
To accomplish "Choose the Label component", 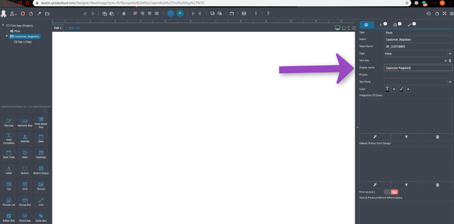I will [9, 170].
